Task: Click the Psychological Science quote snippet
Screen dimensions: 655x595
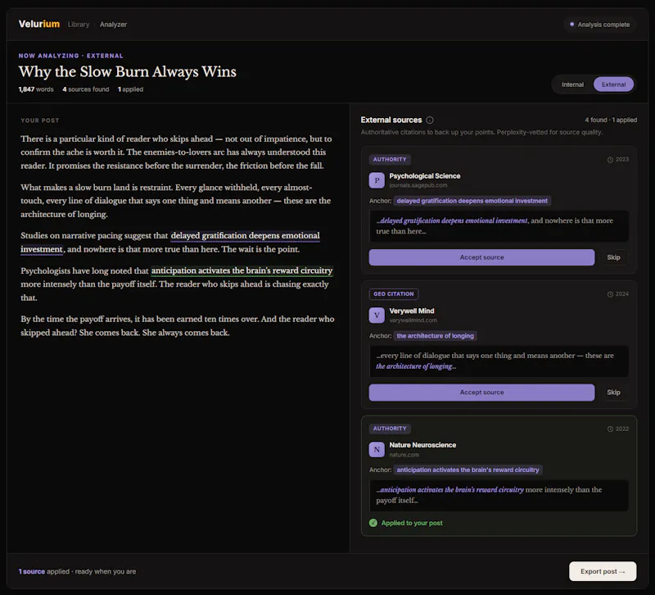Action: point(499,226)
